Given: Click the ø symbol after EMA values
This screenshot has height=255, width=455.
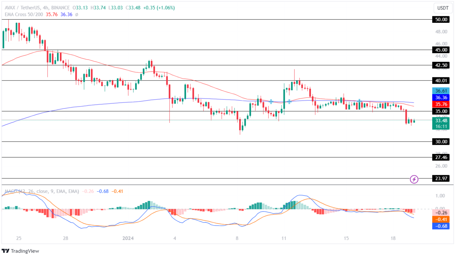Looking at the screenshot, I should click(77, 15).
